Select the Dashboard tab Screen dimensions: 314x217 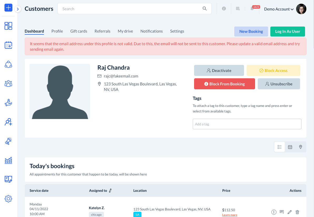point(34,31)
